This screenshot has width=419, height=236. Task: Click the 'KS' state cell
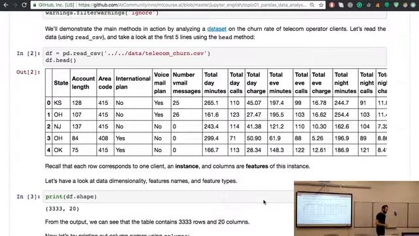click(61, 103)
